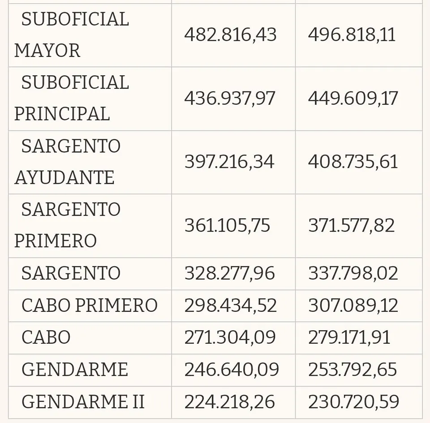Click the figure 279.171,91
The height and width of the screenshot is (423, 430).
[349, 337]
